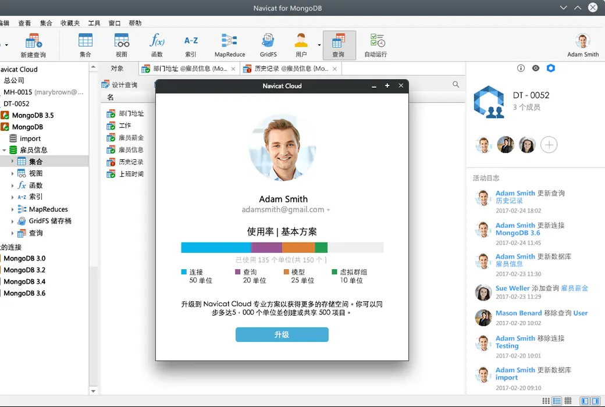Click the User toolbar icon

pos(301,45)
